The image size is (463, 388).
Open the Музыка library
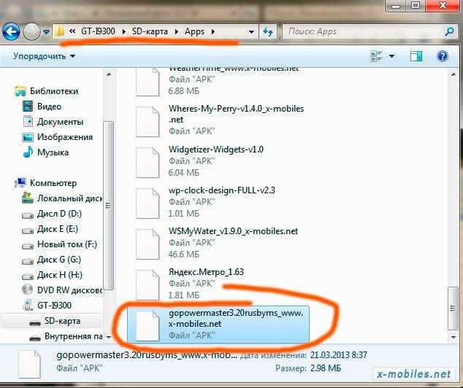[53, 152]
